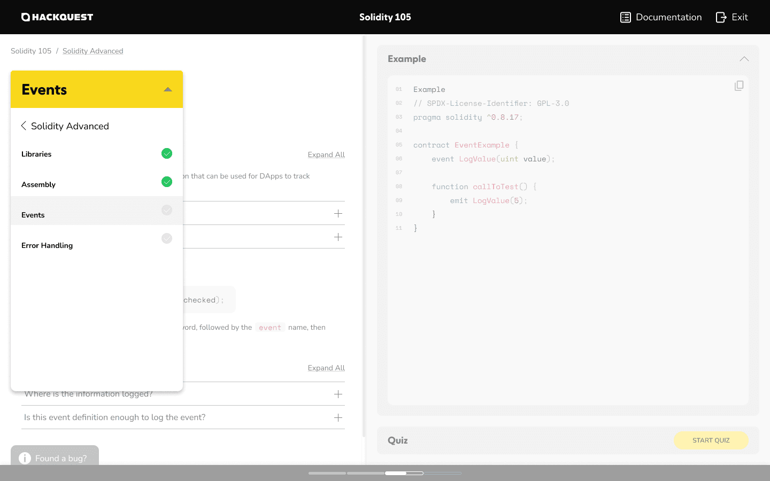
Task: Click the second progress bar segment
Action: coord(366,473)
